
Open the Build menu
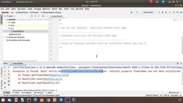[x=54, y=9]
